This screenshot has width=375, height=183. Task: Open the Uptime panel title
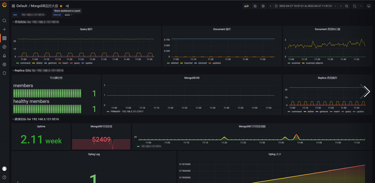tap(41, 126)
